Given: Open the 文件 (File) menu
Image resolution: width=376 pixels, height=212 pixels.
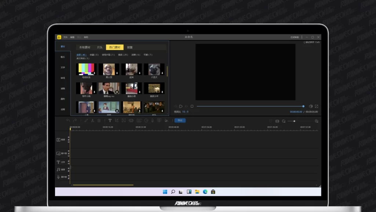Looking at the screenshot, I should pos(65,37).
